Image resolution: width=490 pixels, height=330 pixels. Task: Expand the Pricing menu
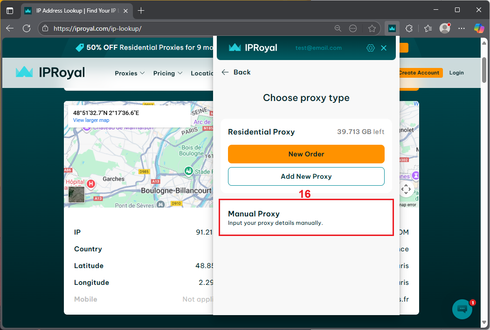click(167, 73)
